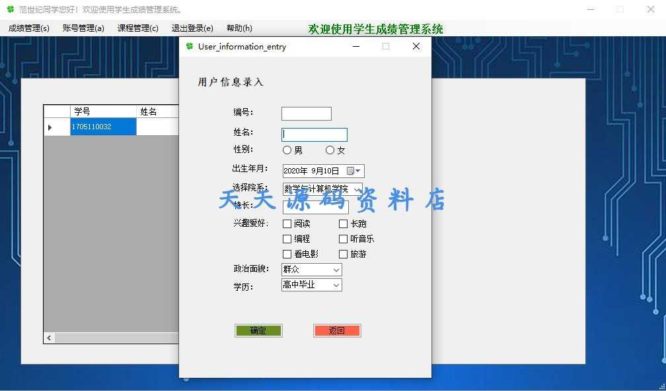
Task: Click the 特长 input field
Action: tap(315, 208)
